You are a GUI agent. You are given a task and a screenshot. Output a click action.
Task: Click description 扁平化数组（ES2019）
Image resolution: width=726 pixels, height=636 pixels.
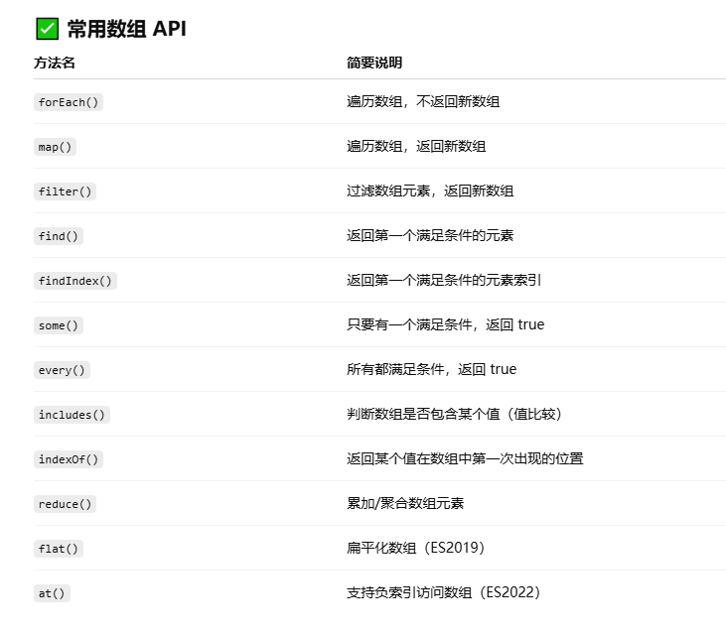416,548
